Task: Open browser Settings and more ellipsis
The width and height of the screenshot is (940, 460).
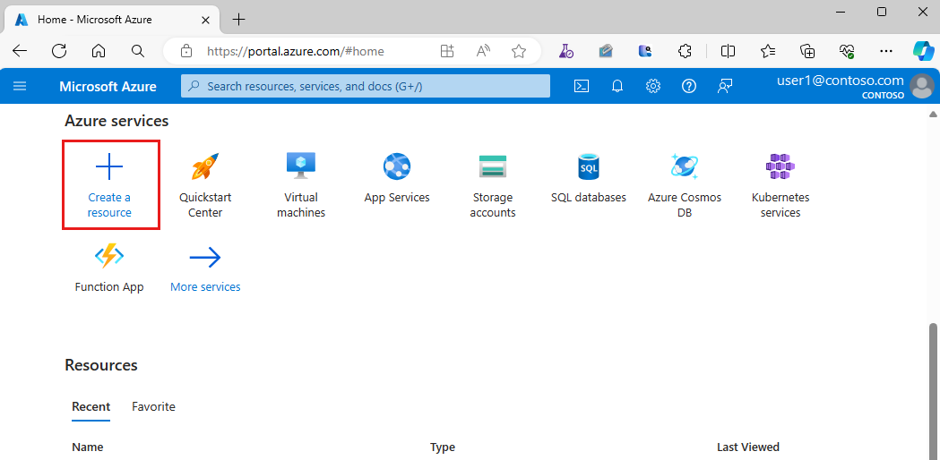Action: coord(886,51)
